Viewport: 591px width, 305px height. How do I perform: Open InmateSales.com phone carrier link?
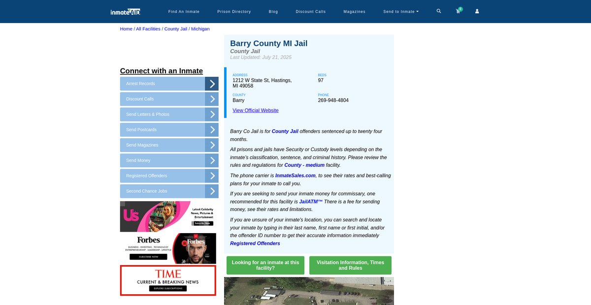pos(295,176)
